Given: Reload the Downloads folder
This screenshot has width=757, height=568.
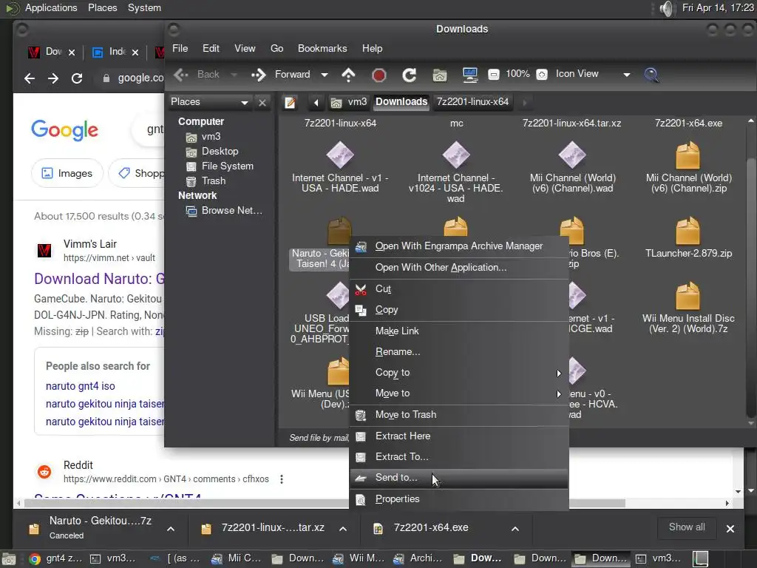Looking at the screenshot, I should coord(410,75).
